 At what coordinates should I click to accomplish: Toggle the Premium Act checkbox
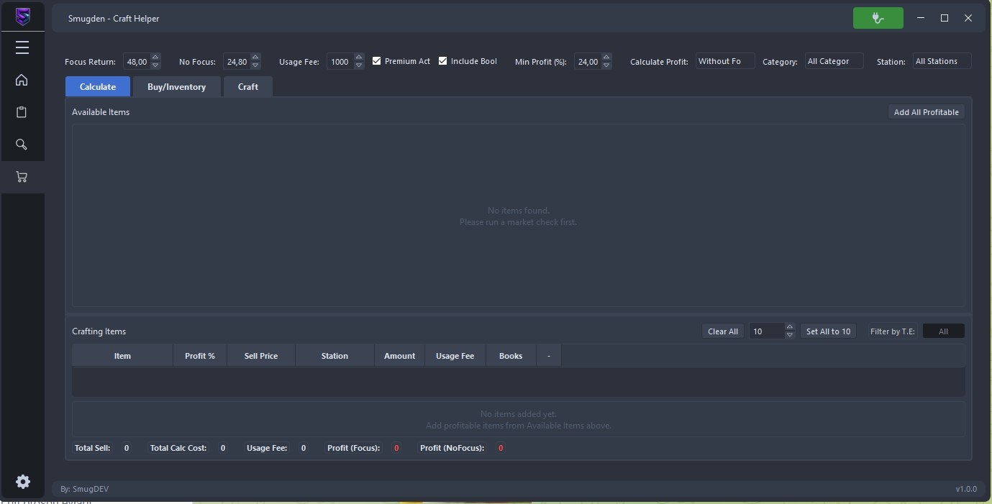coord(376,61)
